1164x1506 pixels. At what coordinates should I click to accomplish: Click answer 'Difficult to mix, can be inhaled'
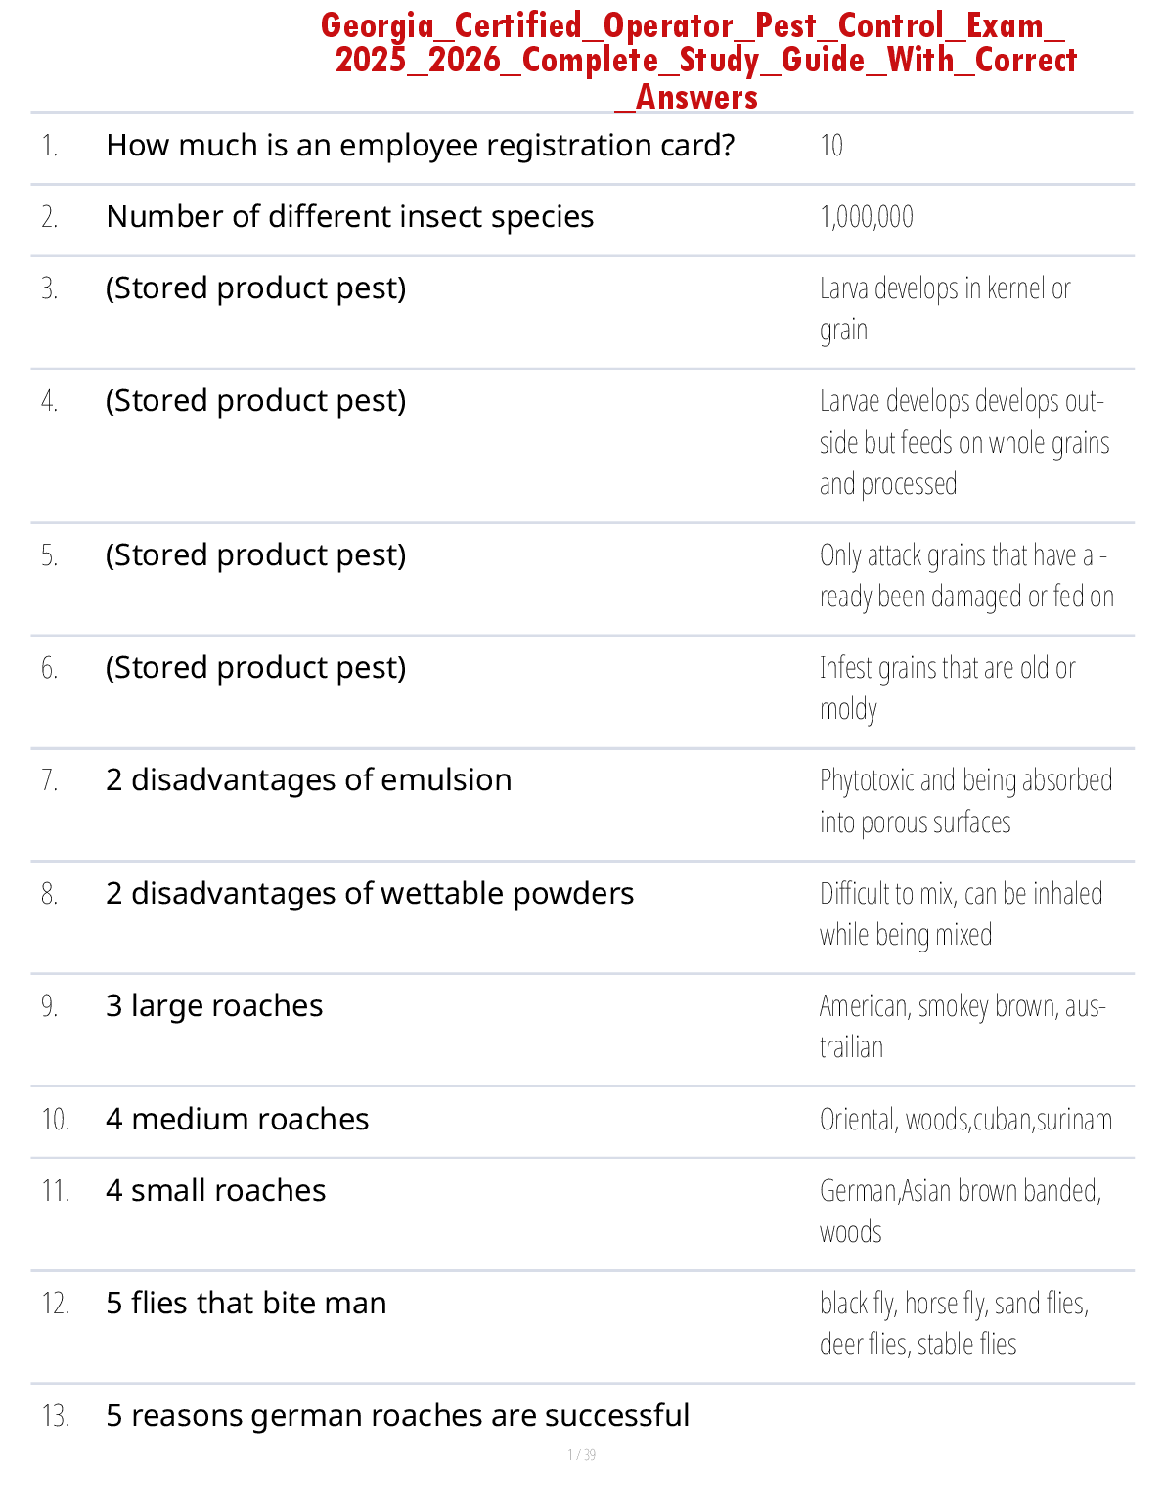[961, 913]
